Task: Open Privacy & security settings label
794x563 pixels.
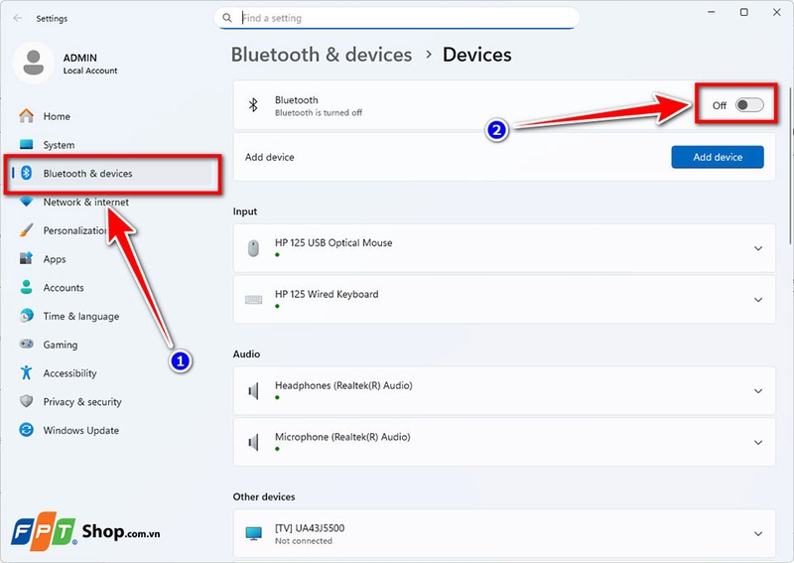Action: click(82, 402)
